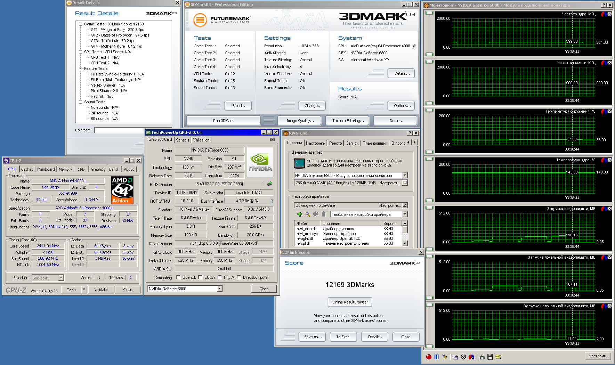This screenshot has height=365, width=615.
Task: Collapse the CPU Tests tree node
Action: click(x=80, y=52)
